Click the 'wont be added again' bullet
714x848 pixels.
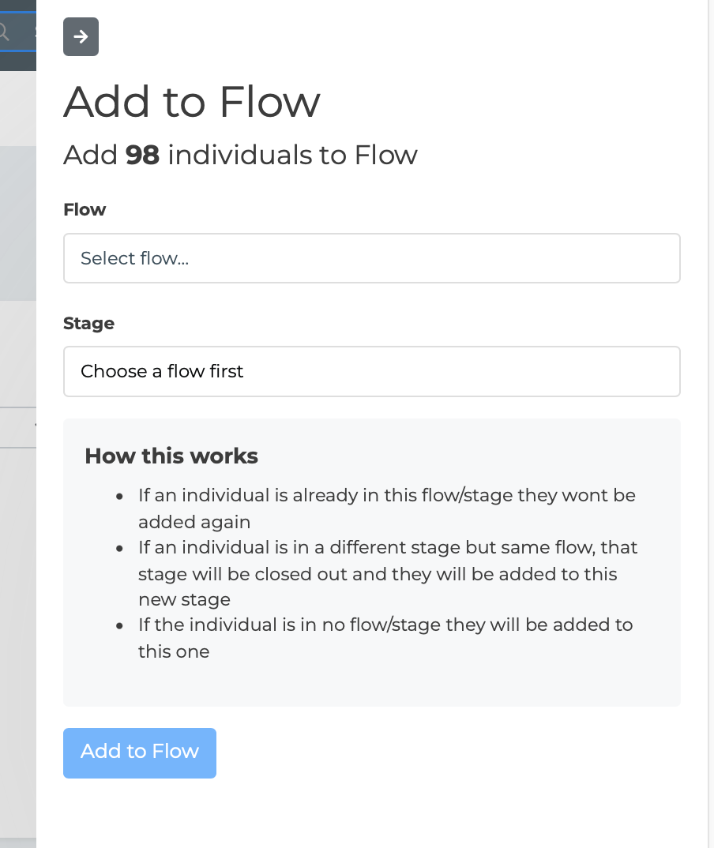[x=386, y=508]
